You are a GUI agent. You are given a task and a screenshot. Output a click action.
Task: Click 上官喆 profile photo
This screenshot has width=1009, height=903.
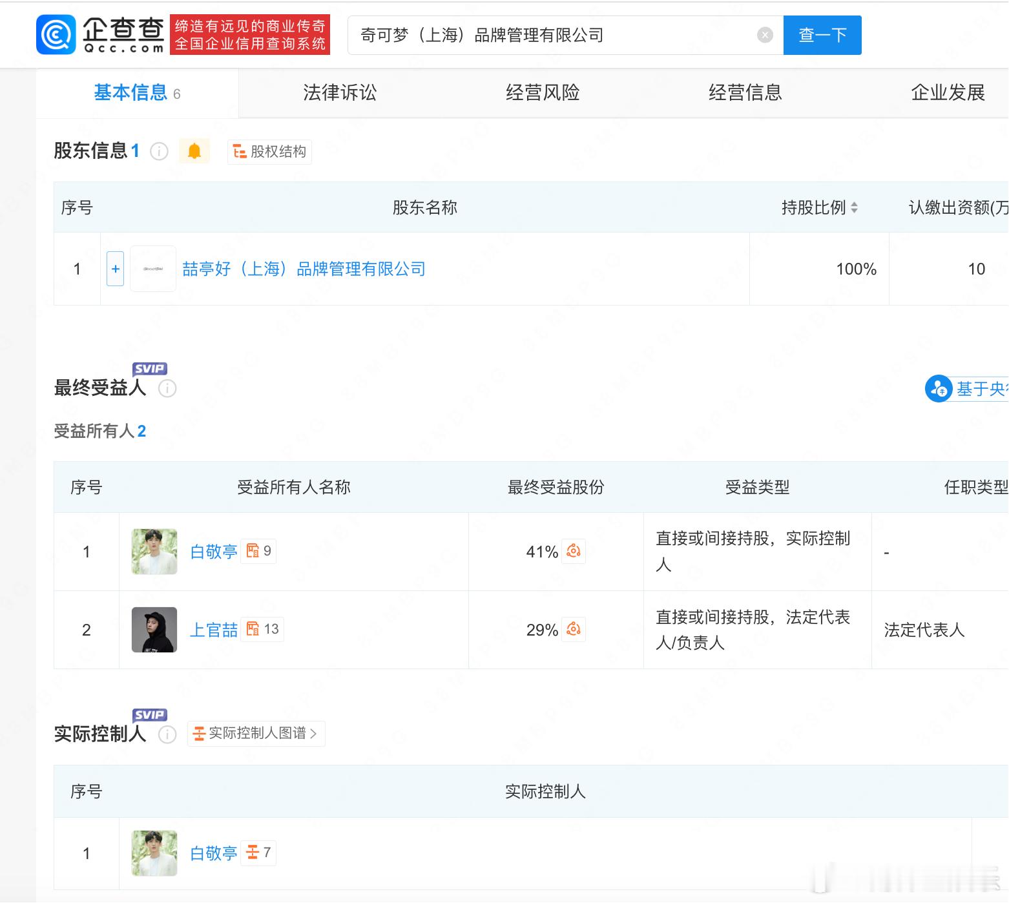click(x=154, y=630)
